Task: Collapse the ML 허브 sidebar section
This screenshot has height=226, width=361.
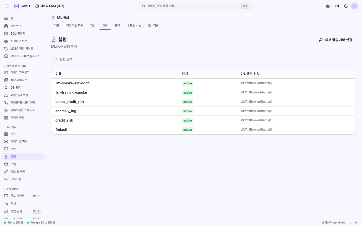Action: click(10, 127)
